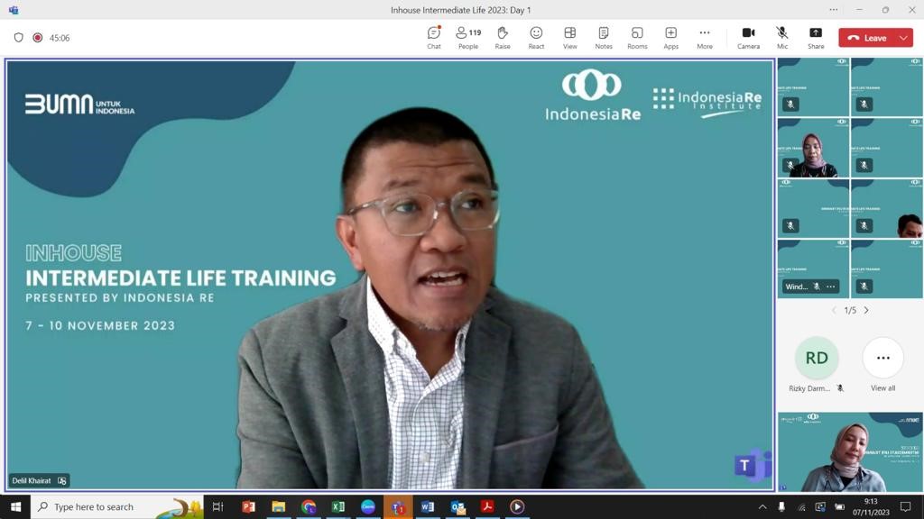Open Excel from the Windows taskbar
Image resolution: width=924 pixels, height=519 pixels.
[337, 506]
